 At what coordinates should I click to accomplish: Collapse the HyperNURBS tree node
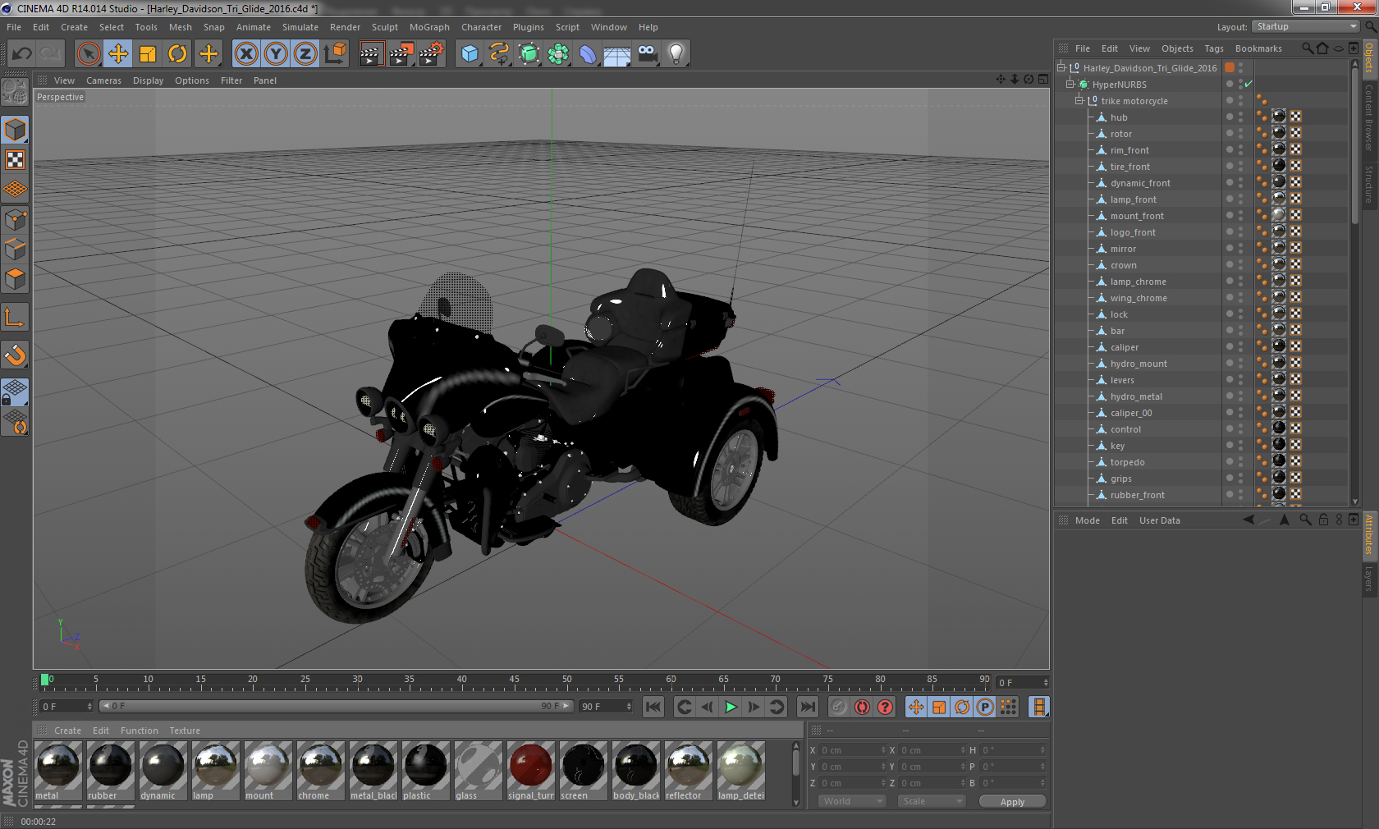pos(1070,84)
